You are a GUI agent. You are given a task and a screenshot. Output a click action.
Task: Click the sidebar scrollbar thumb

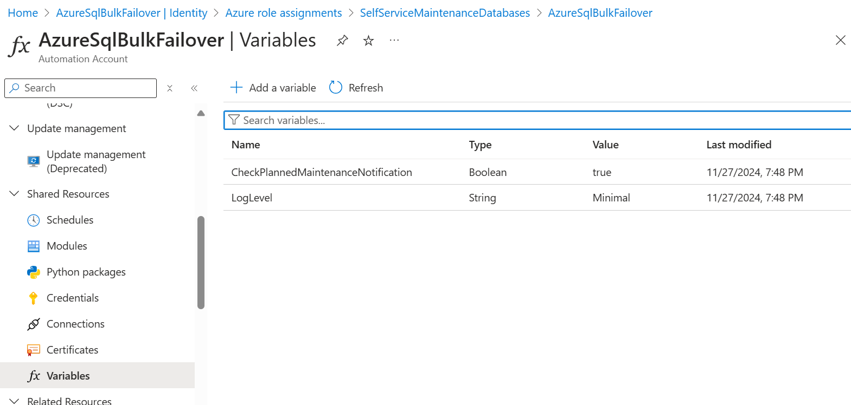tap(201, 263)
